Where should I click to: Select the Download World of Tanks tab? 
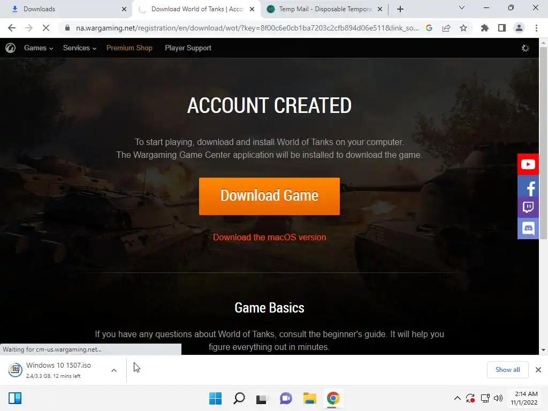pyautogui.click(x=196, y=9)
